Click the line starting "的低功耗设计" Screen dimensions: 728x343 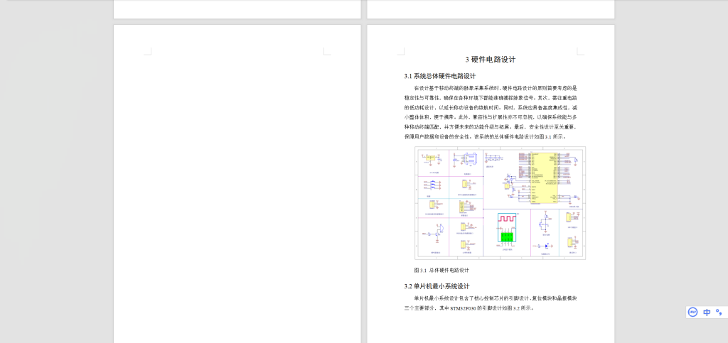pos(491,107)
